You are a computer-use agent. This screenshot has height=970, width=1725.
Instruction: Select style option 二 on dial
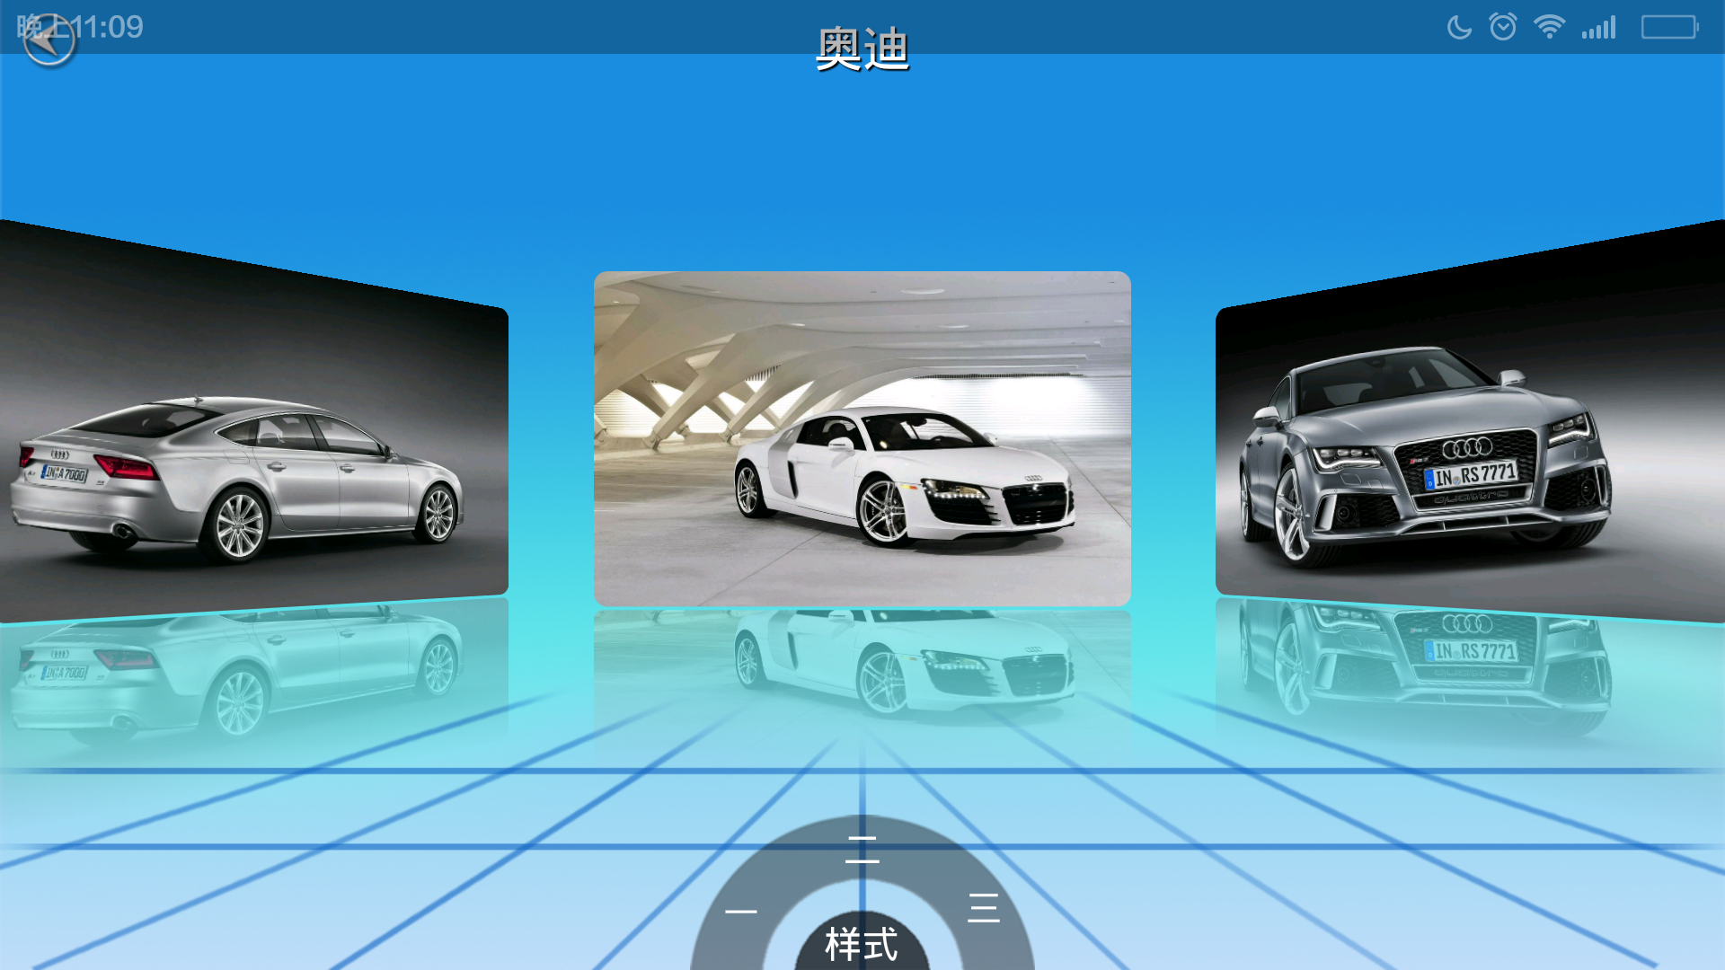[862, 849]
